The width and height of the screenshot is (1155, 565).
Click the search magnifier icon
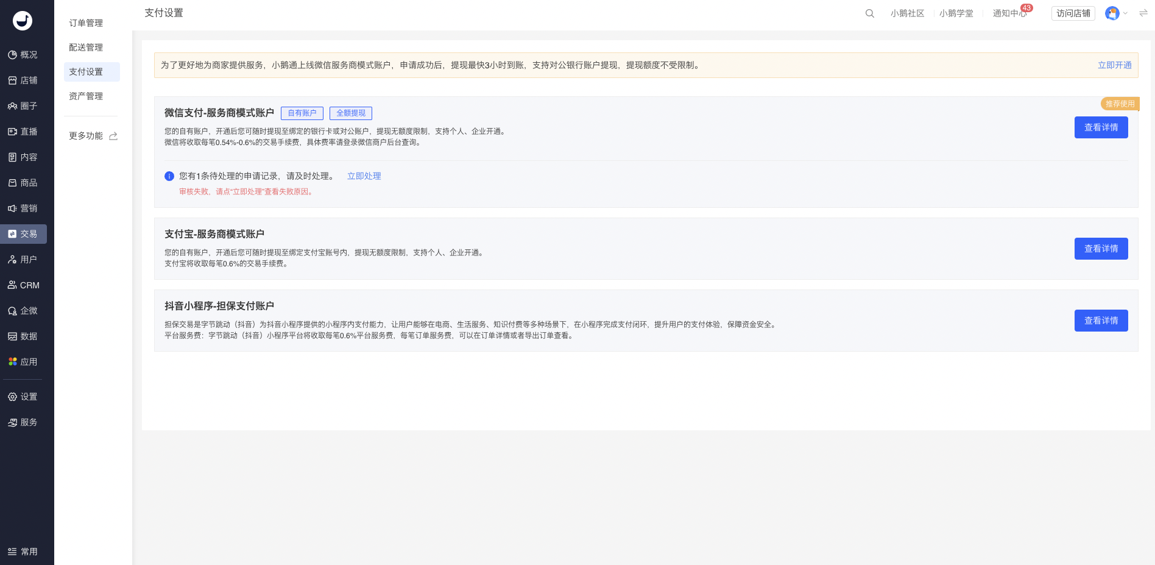pyautogui.click(x=870, y=13)
